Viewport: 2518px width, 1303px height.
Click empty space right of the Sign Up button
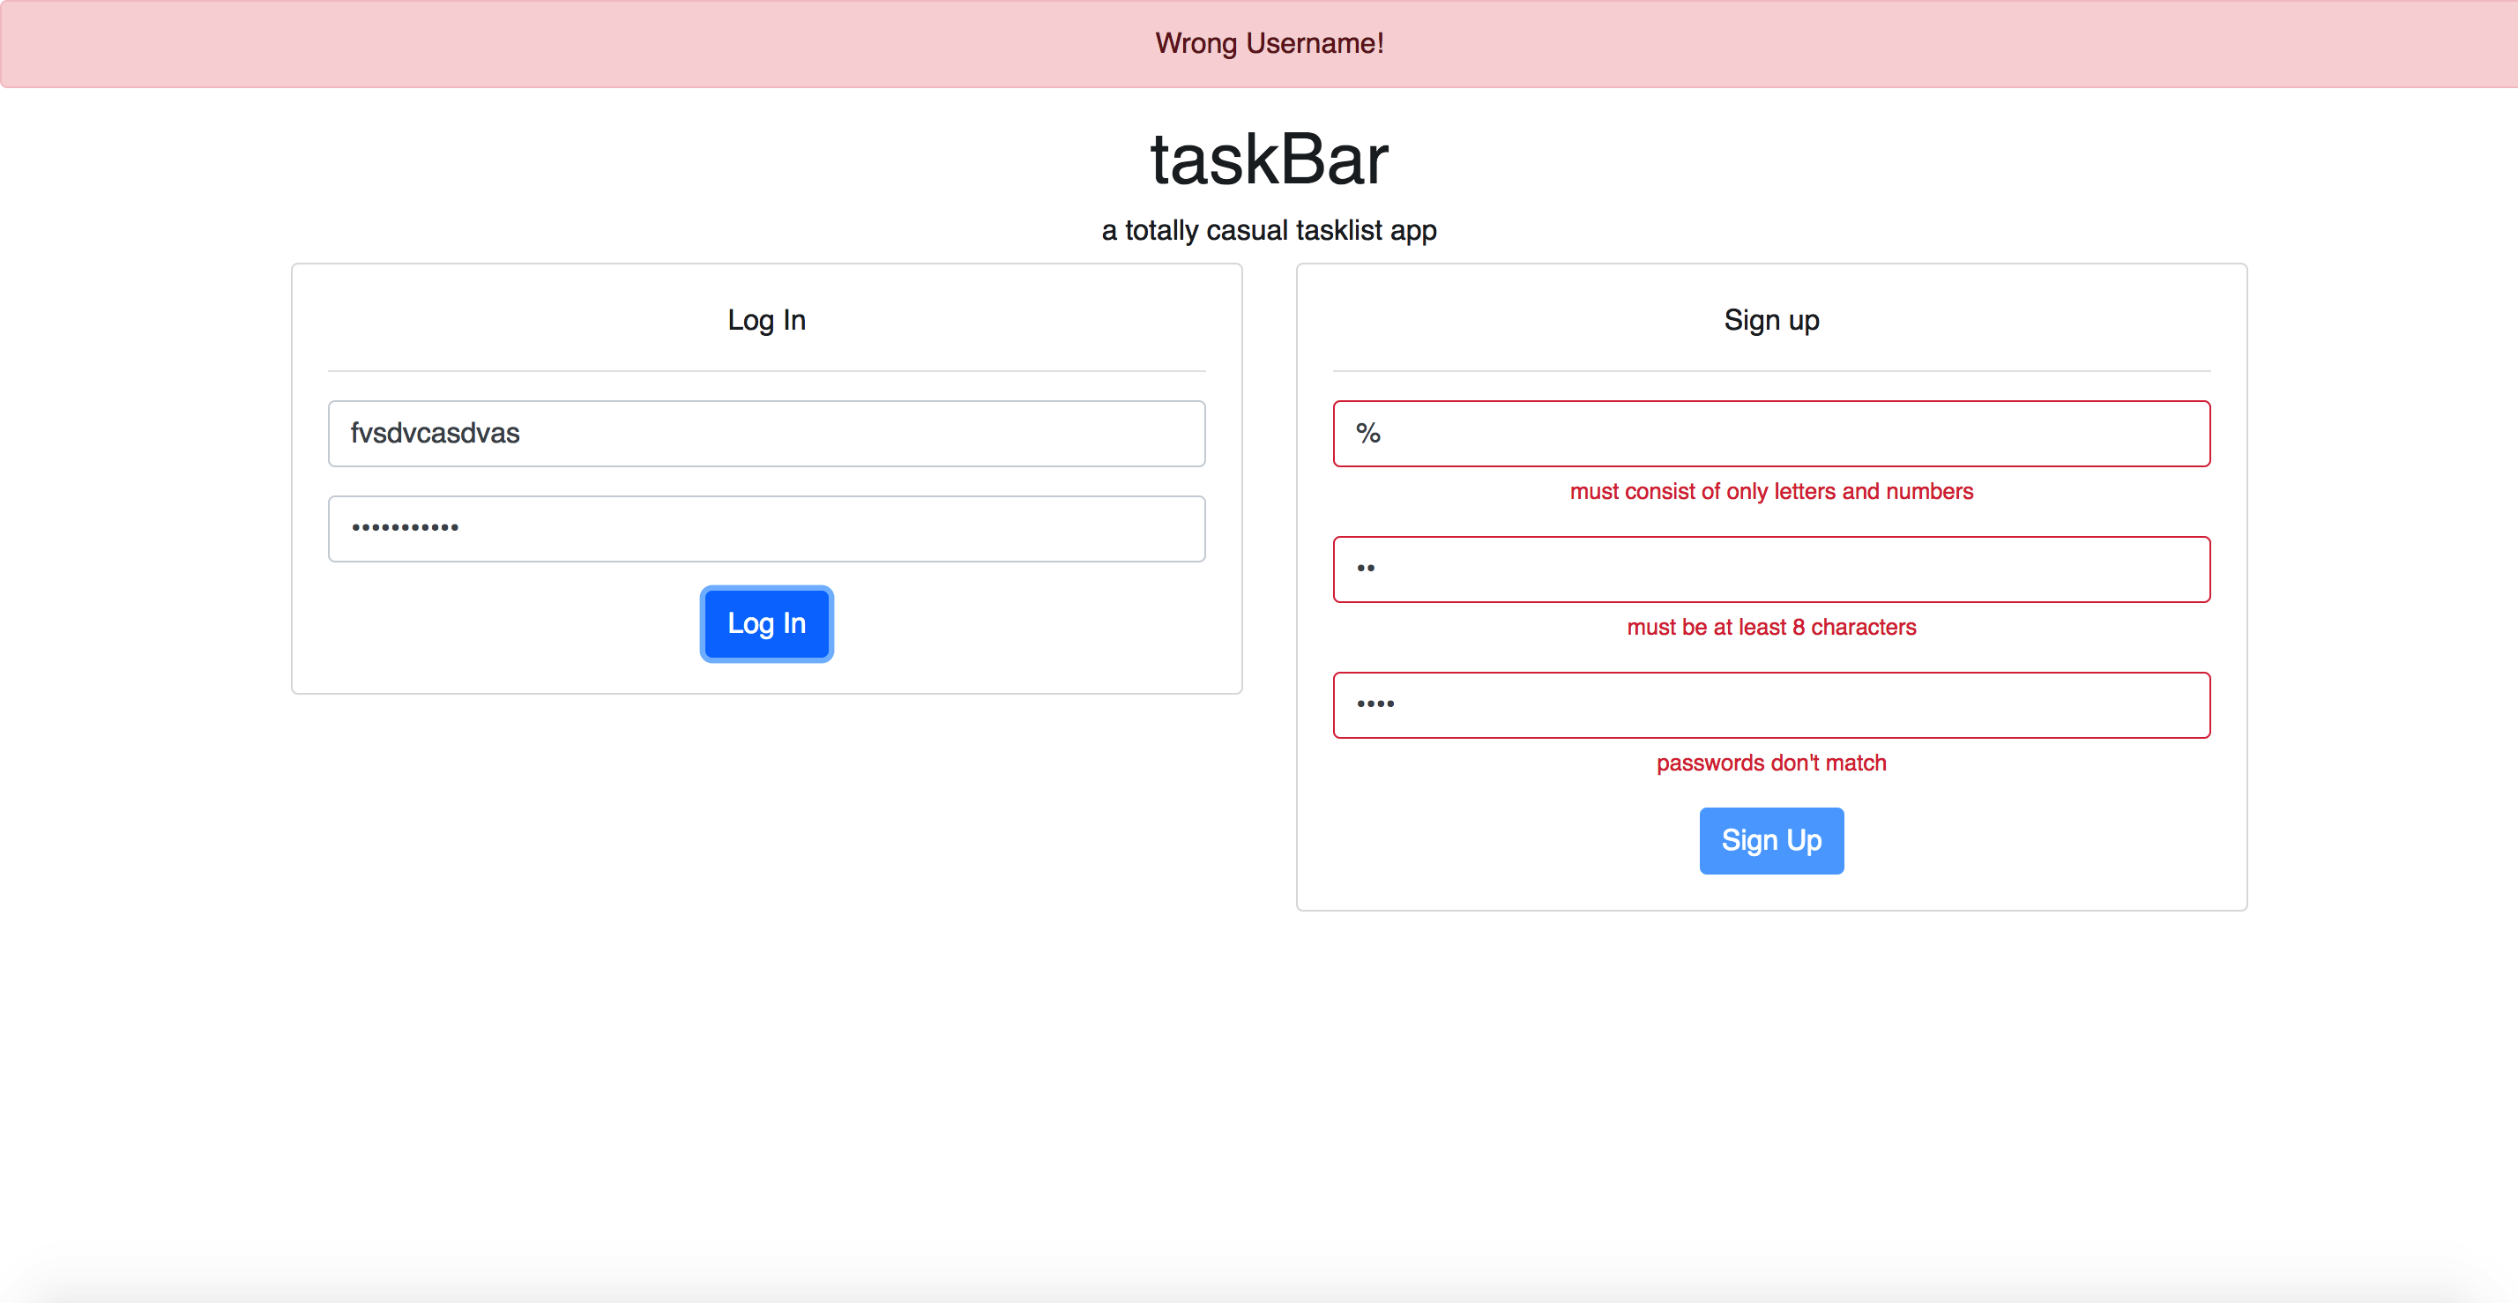(2033, 841)
